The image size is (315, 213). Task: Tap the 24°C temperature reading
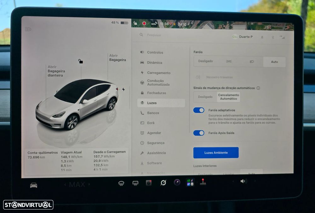[182, 25]
